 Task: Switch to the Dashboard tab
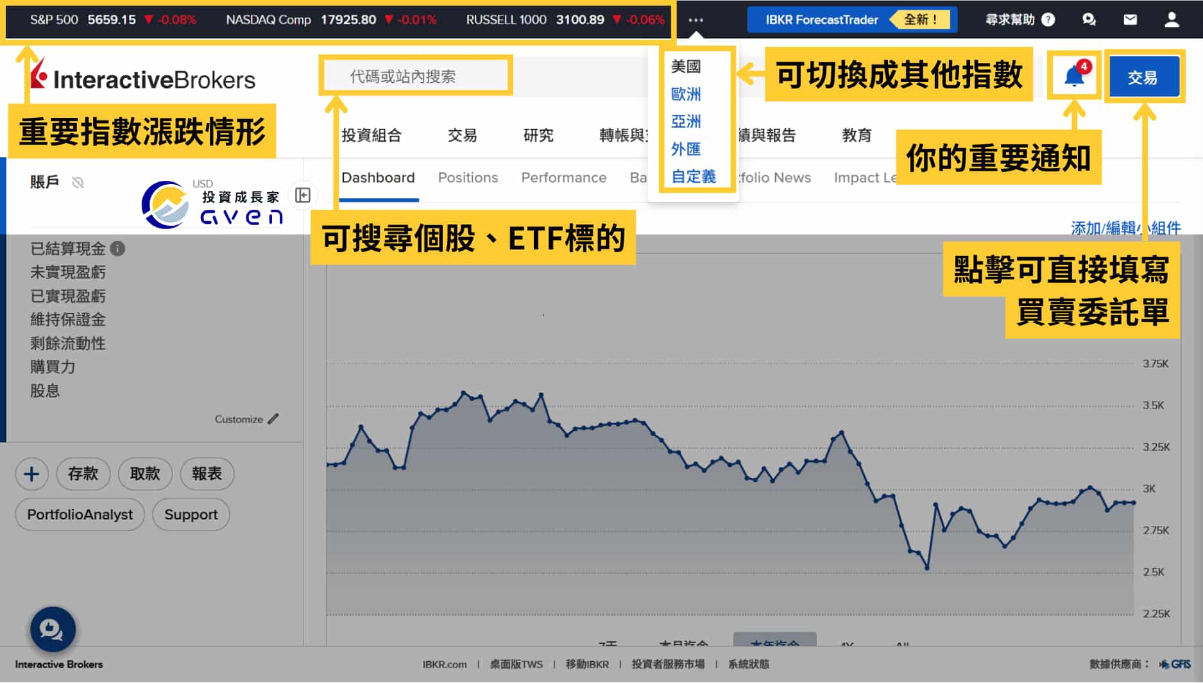click(378, 178)
